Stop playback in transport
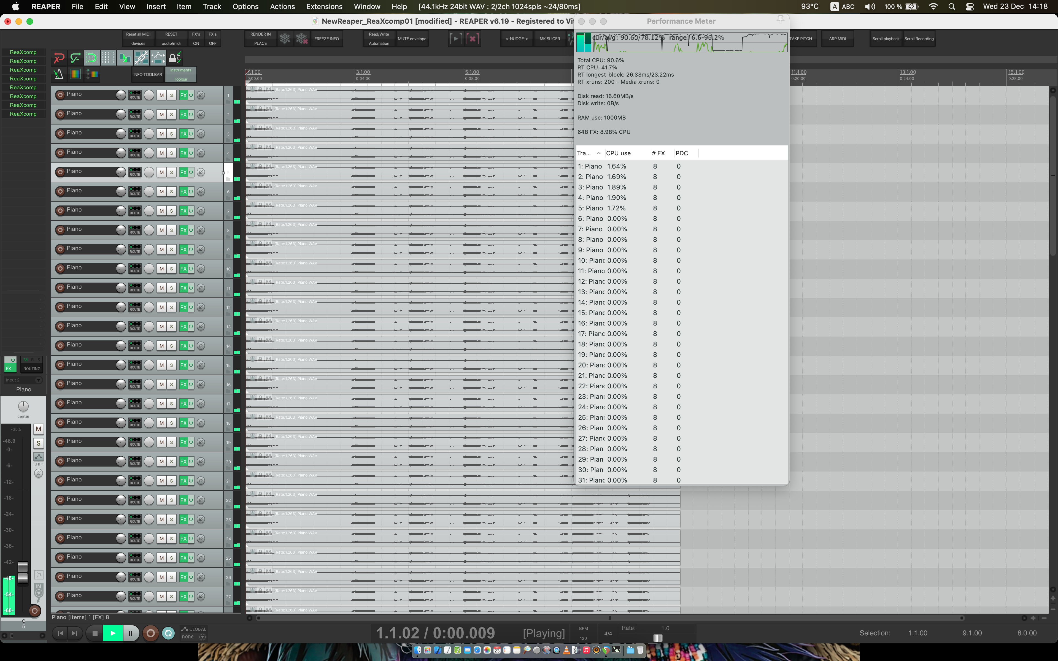1058x661 pixels. coord(95,633)
